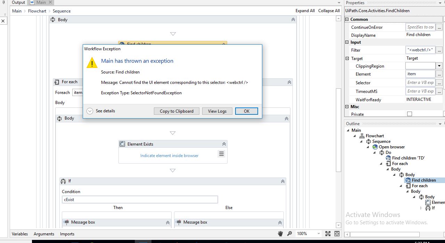Collapse the Main node in Outline

[x=348, y=130]
